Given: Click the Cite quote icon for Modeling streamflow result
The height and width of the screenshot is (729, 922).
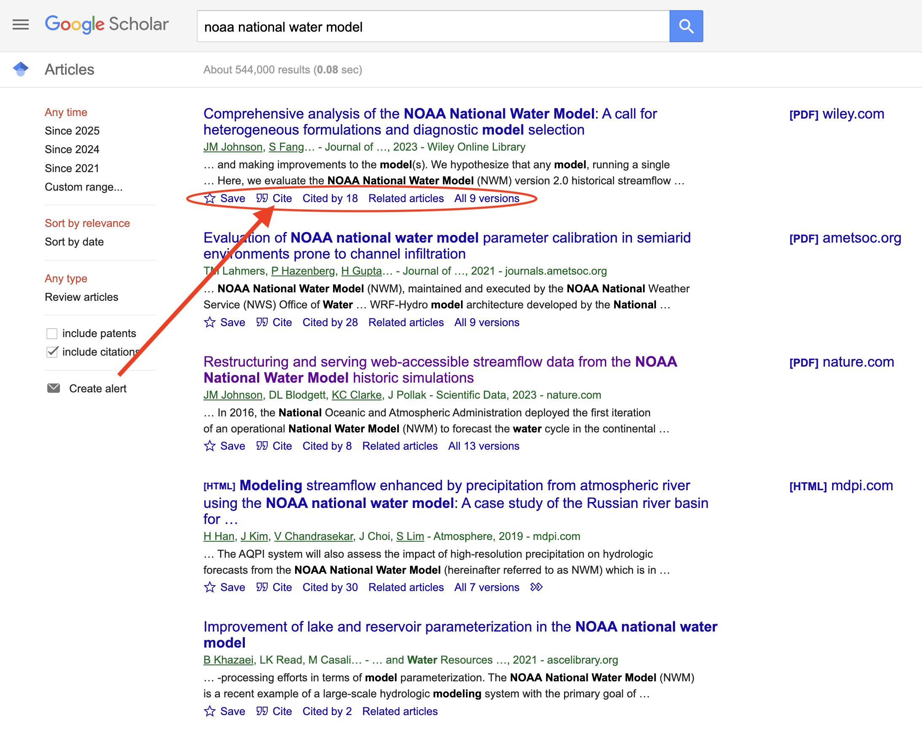Looking at the screenshot, I should 262,587.
